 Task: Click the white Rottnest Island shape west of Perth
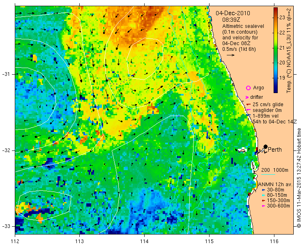coord(242,150)
